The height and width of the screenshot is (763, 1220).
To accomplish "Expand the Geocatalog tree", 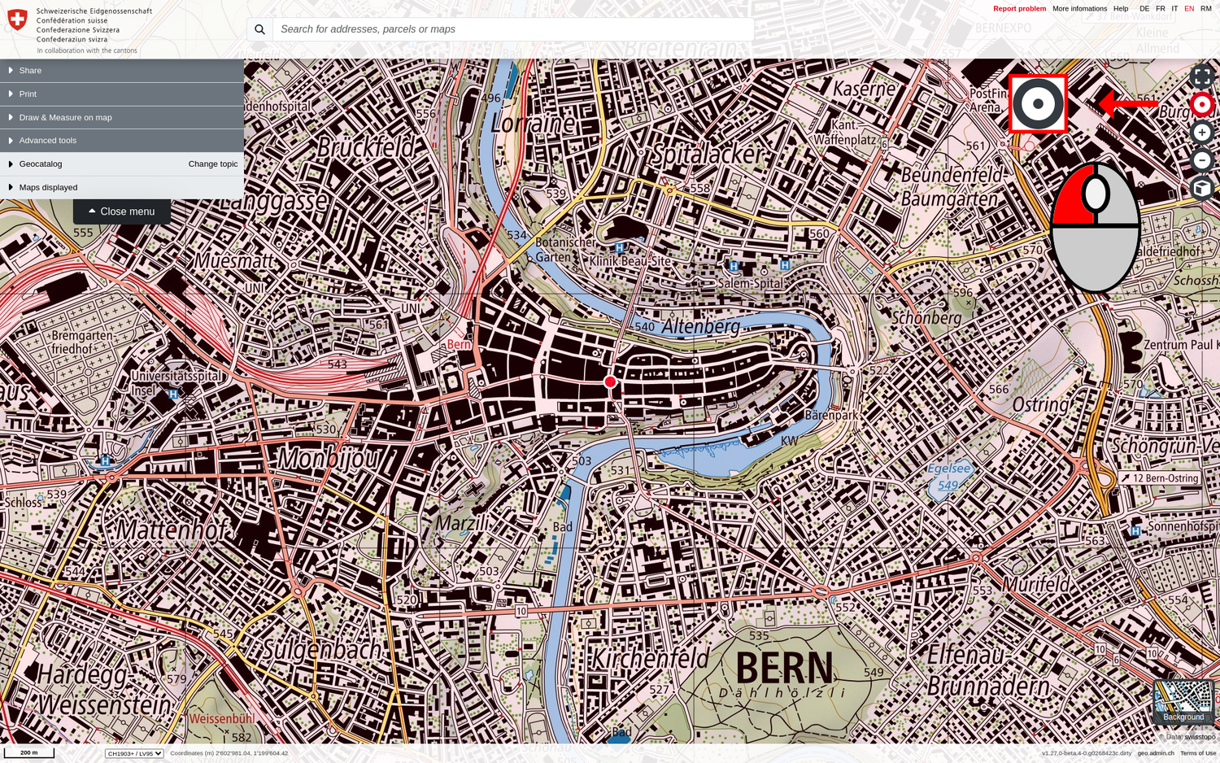I will click(39, 163).
